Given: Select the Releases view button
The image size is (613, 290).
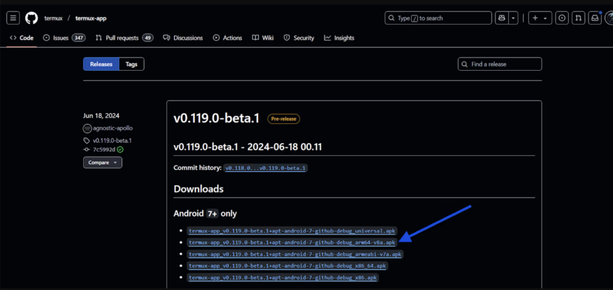Looking at the screenshot, I should [x=101, y=64].
